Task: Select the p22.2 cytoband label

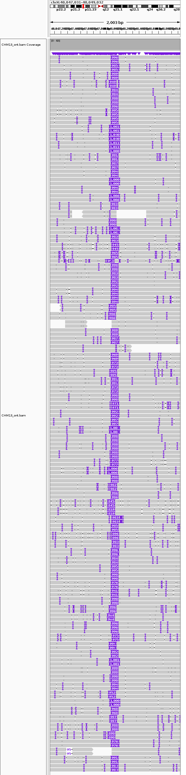Action: click(61, 10)
